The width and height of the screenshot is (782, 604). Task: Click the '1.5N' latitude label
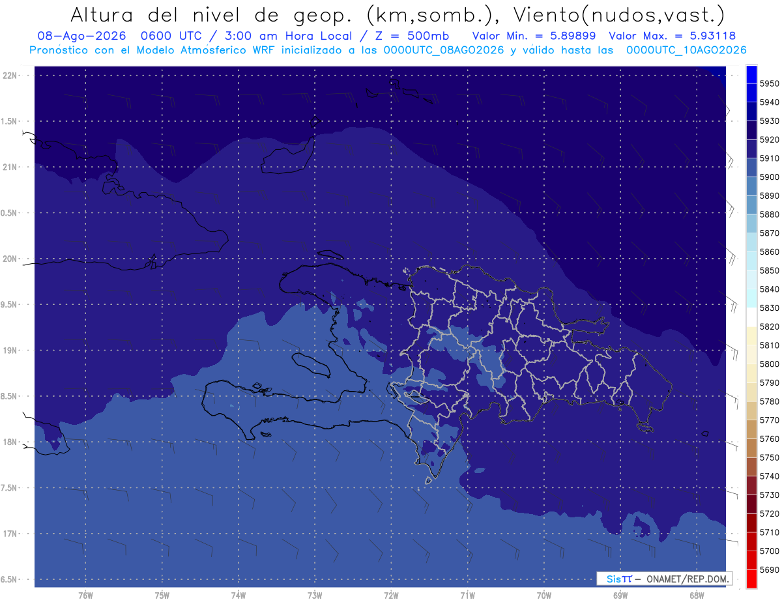click(8, 121)
